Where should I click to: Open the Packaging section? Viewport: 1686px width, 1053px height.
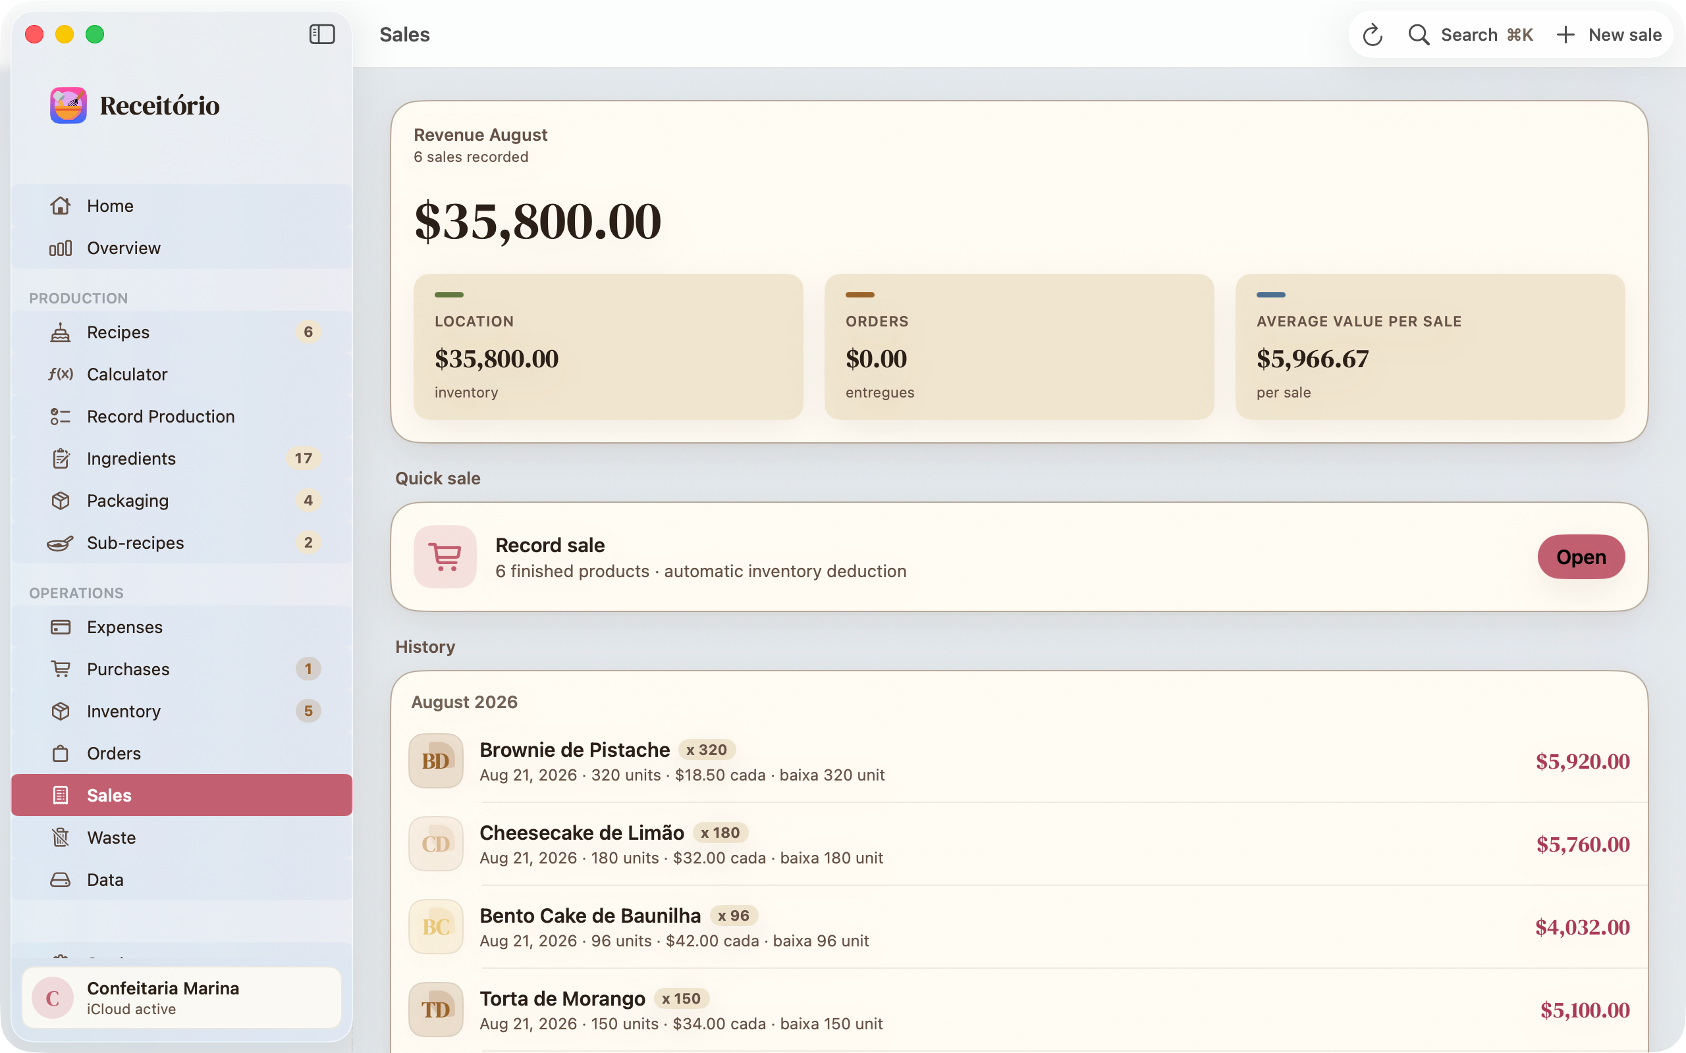182,501
